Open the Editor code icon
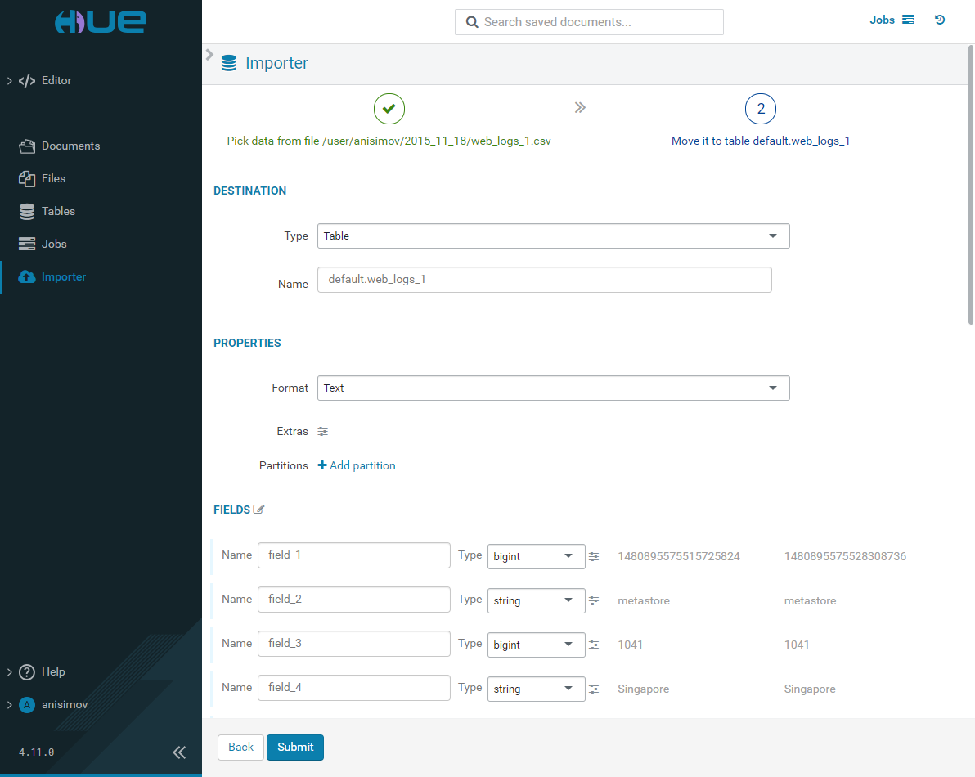Viewport: 975px width, 777px height. click(27, 81)
